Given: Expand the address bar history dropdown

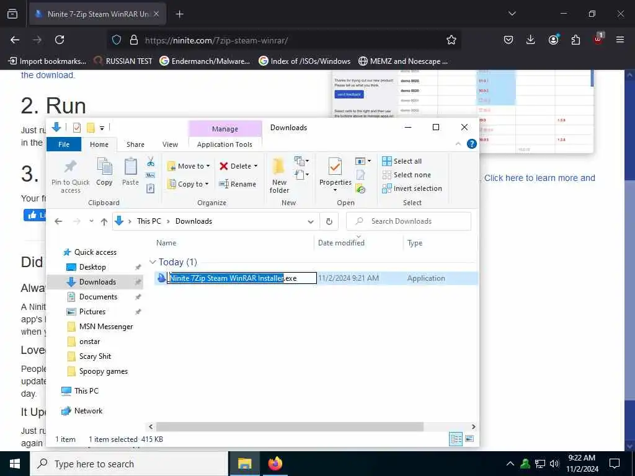Looking at the screenshot, I should pyautogui.click(x=311, y=221).
